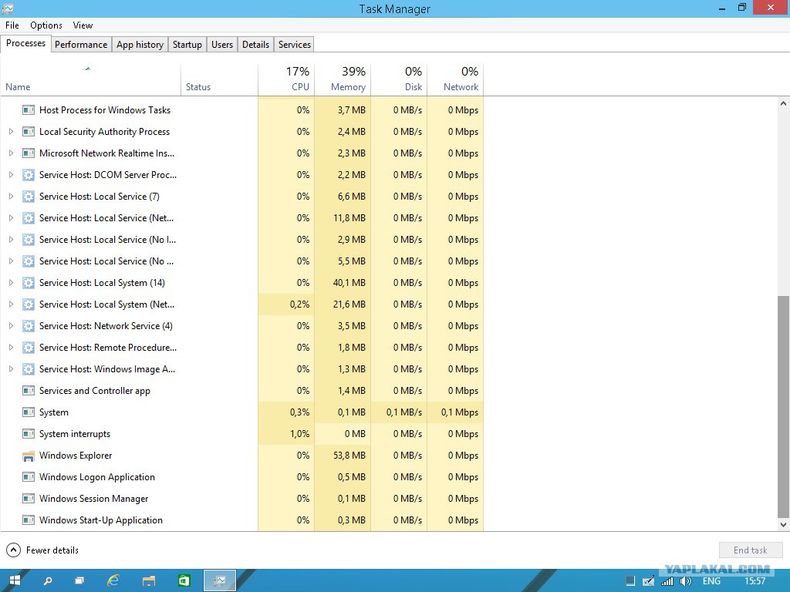This screenshot has height=592, width=790.
Task: Click the Services and Controller app icon
Action: 29,391
